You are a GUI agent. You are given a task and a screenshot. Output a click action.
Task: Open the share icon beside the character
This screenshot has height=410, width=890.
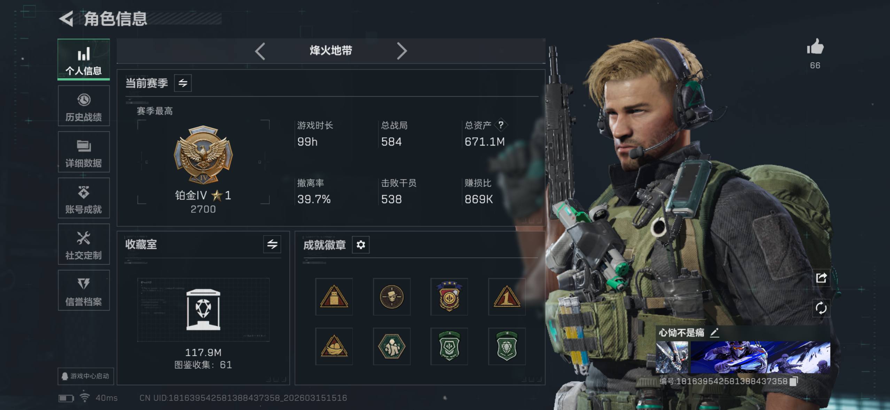(x=821, y=278)
